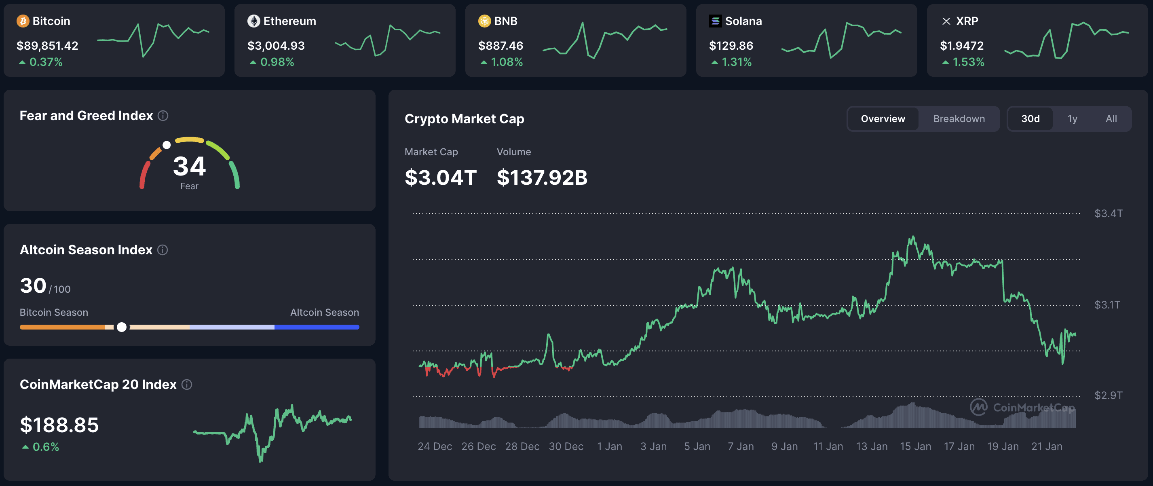Image resolution: width=1153 pixels, height=486 pixels.
Task: Switch chart range to 1y
Action: 1073,118
